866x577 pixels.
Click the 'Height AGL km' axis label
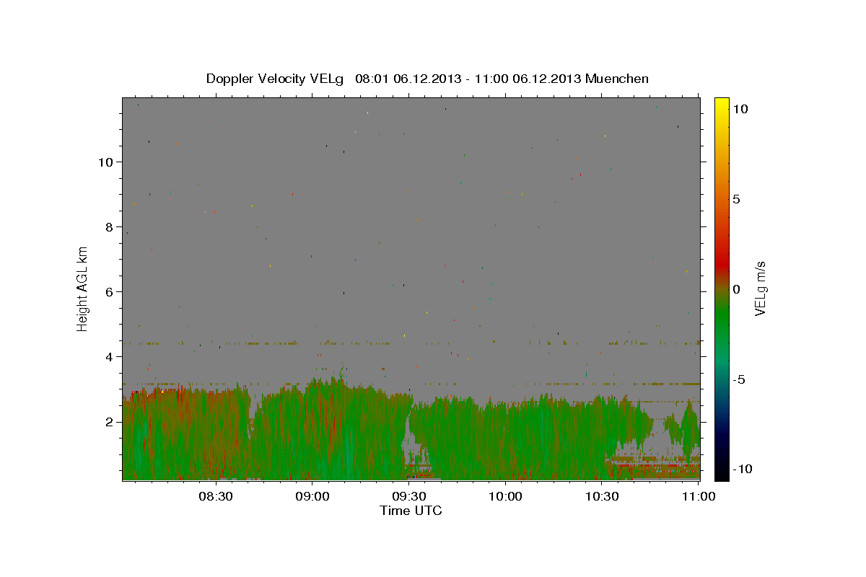click(83, 288)
